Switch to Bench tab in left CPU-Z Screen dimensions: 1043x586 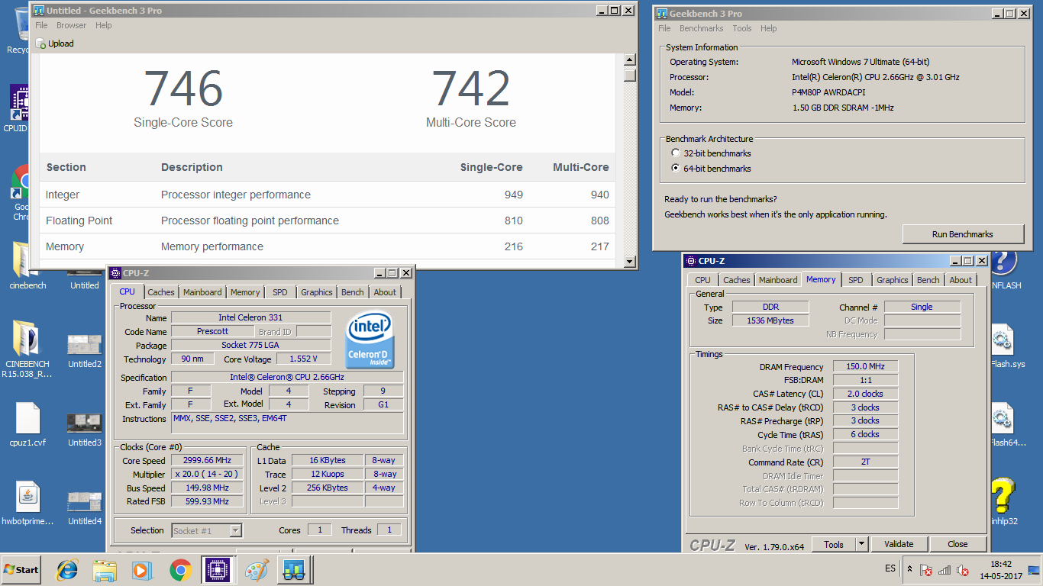coord(353,292)
